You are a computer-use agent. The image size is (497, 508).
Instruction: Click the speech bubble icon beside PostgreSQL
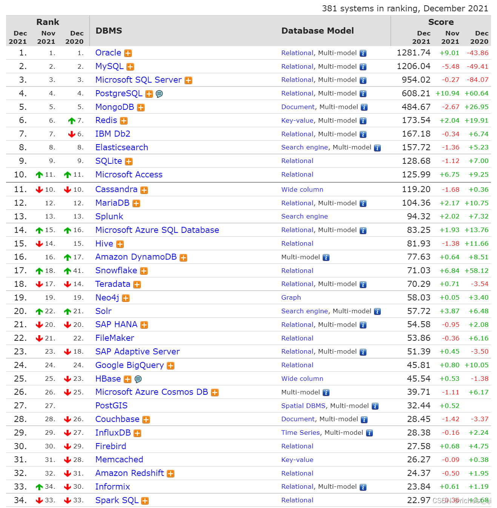pyautogui.click(x=159, y=94)
